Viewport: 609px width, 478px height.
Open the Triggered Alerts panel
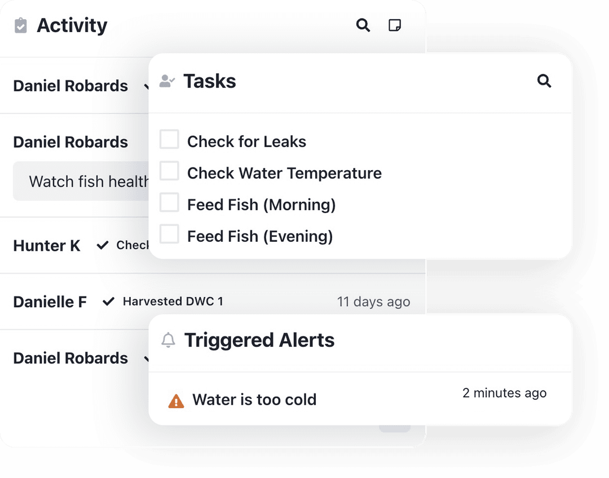tap(259, 339)
